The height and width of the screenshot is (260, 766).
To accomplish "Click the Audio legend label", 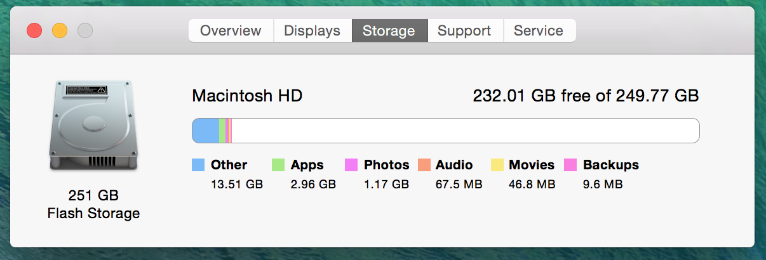I will (454, 165).
